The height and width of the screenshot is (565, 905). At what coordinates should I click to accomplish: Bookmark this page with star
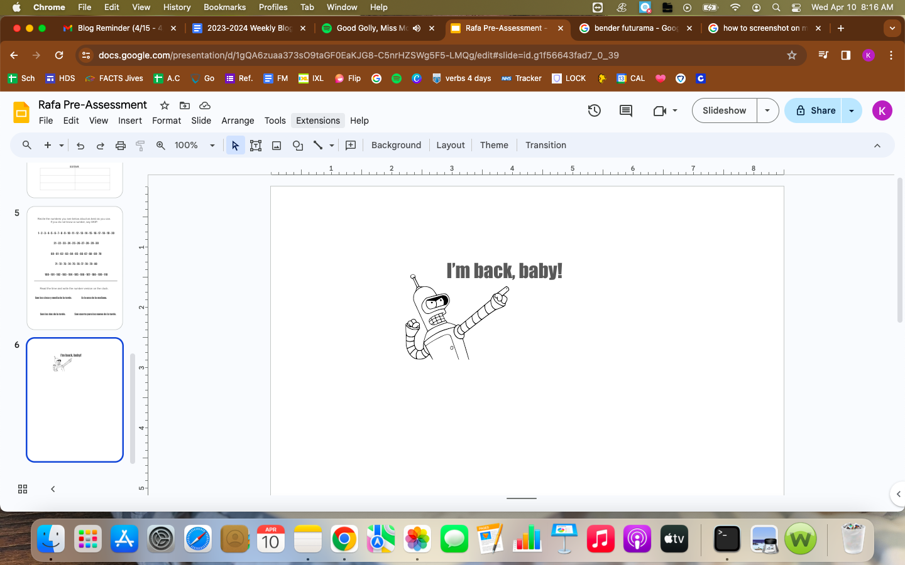click(x=792, y=55)
